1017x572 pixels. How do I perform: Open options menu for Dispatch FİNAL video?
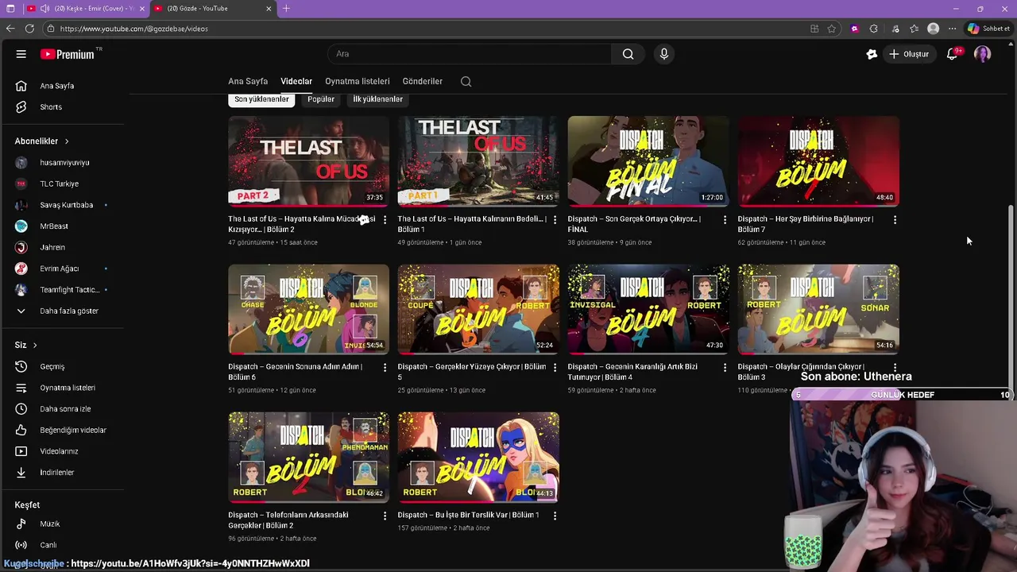coord(725,219)
